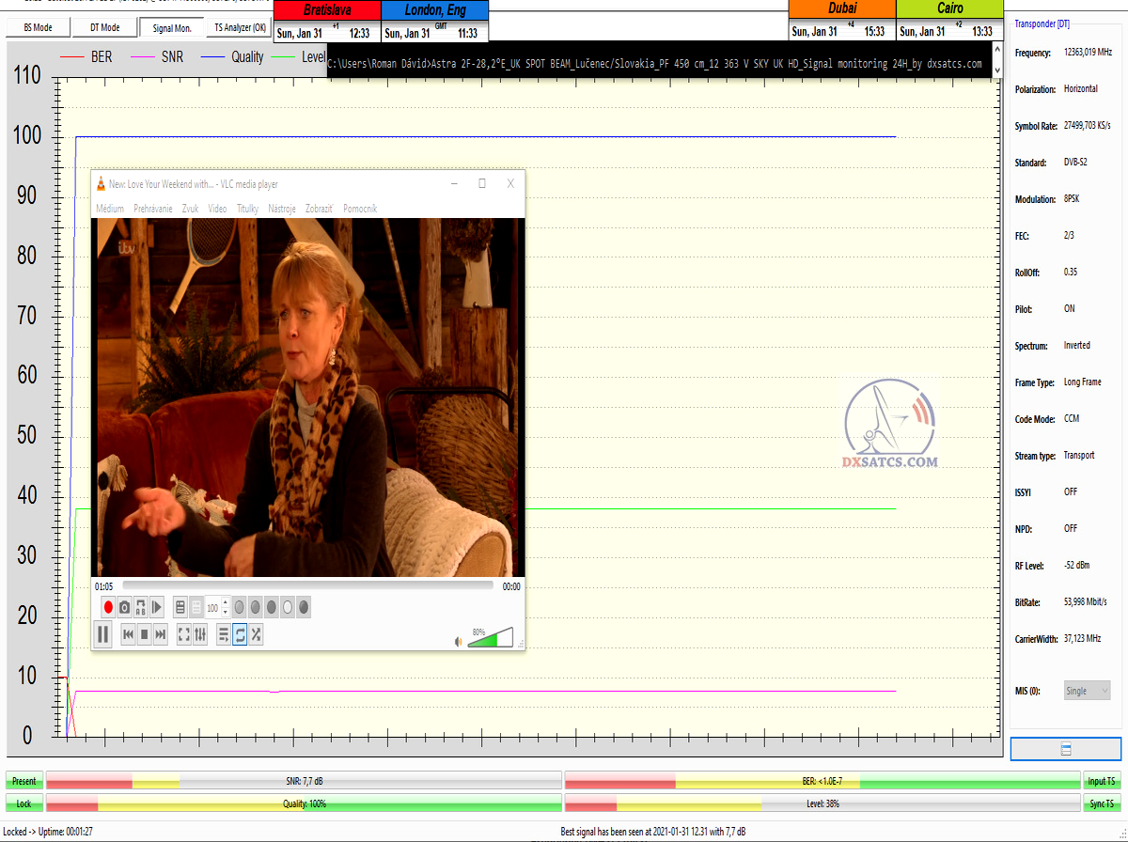Open the TS Analyzer (OK) tab
The image size is (1128, 842).
point(240,27)
